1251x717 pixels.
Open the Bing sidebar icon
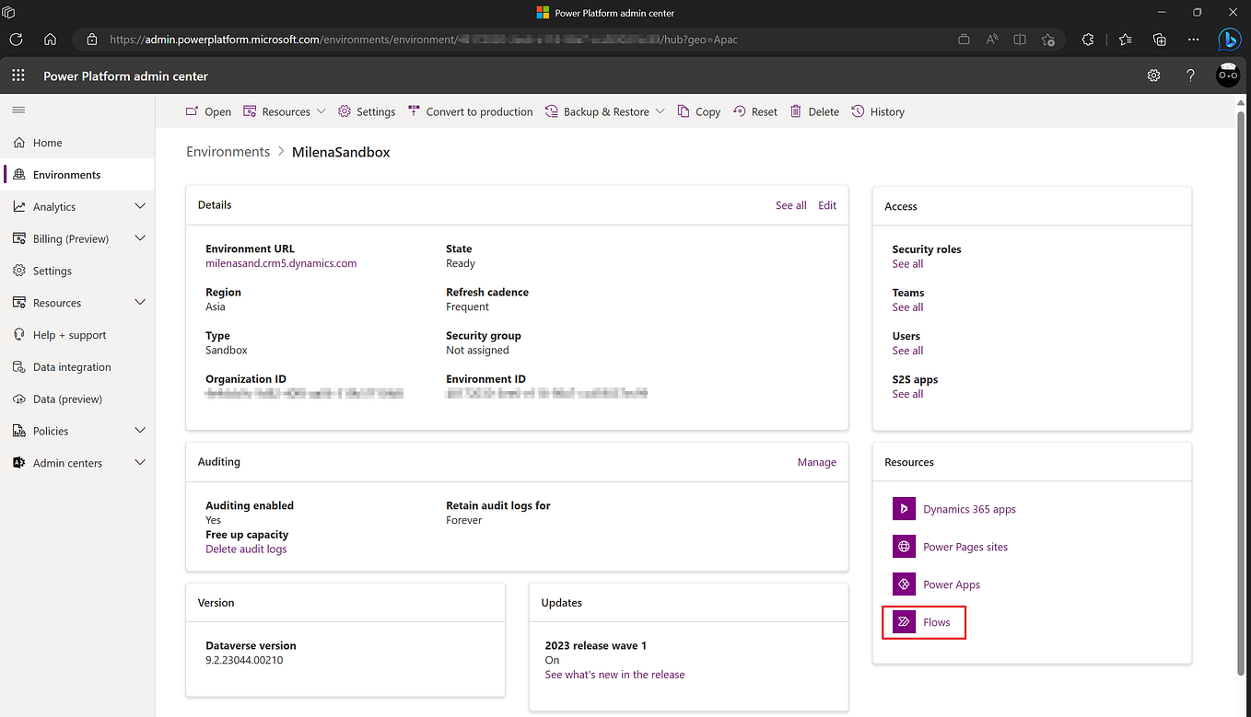pyautogui.click(x=1229, y=40)
